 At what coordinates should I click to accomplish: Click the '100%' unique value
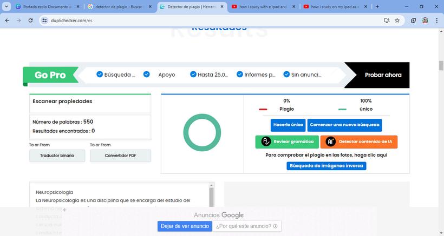pyautogui.click(x=366, y=101)
